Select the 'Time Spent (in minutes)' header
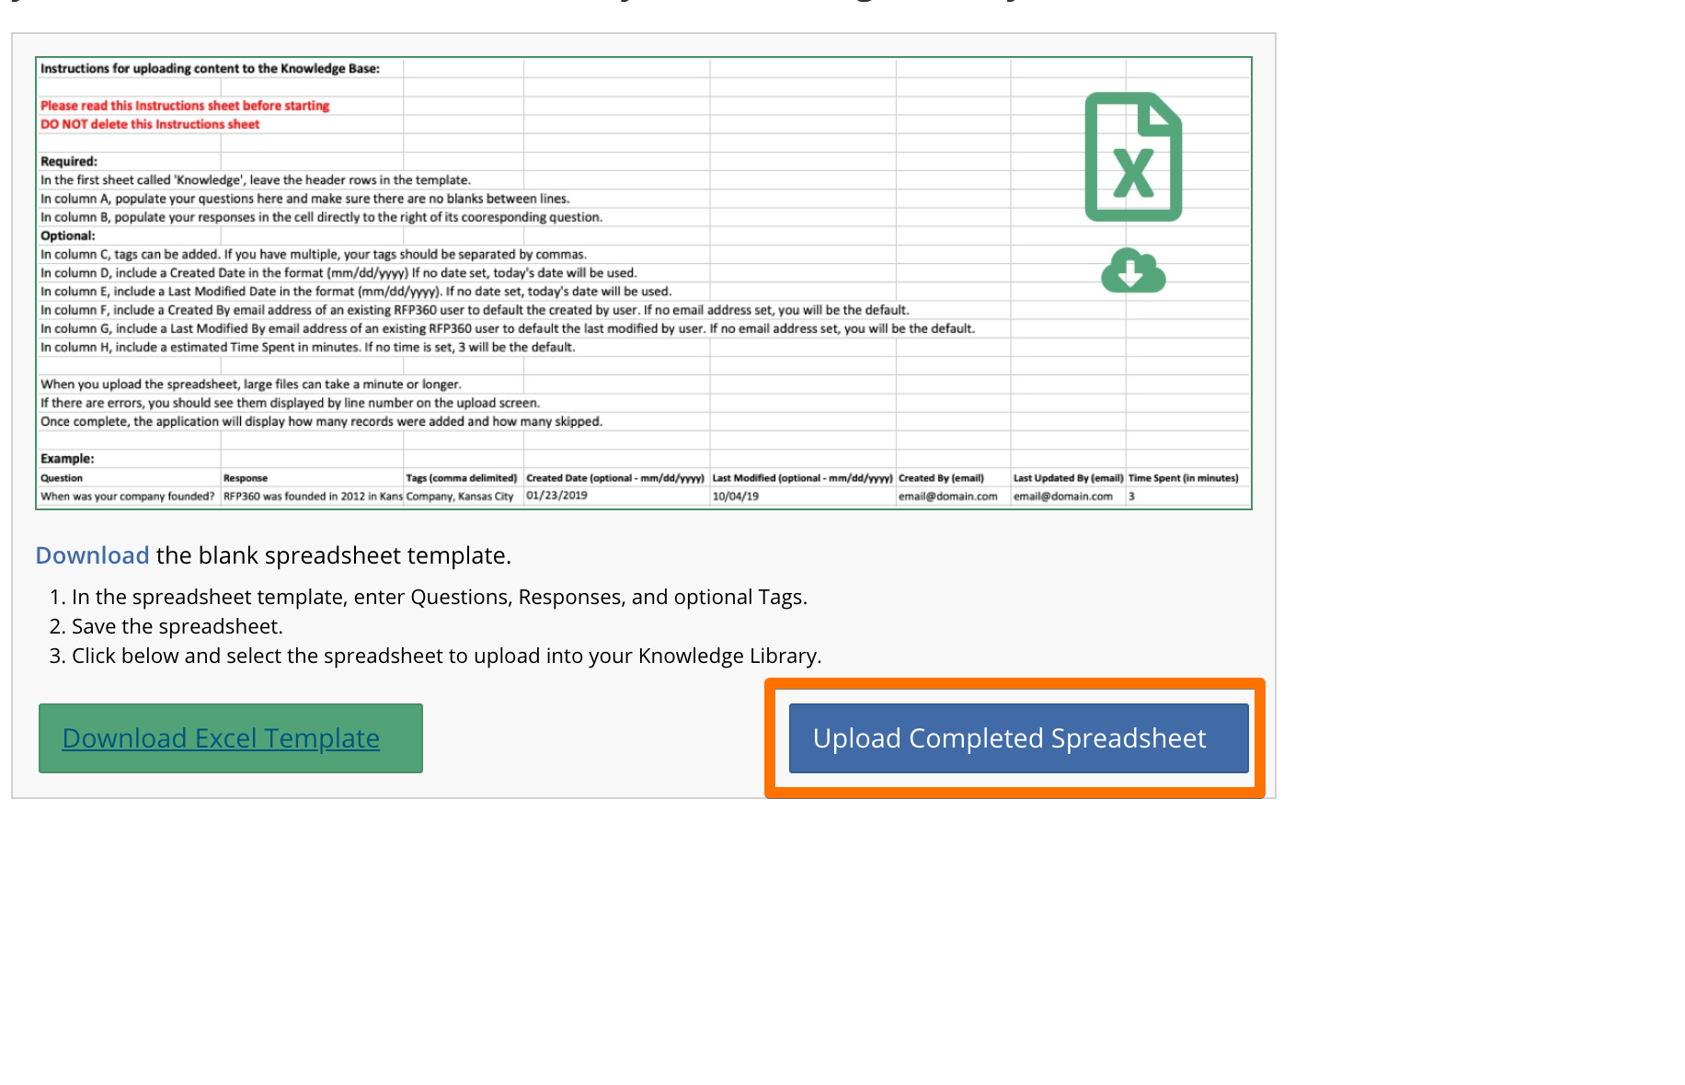1685x1085 pixels. pos(1183,478)
